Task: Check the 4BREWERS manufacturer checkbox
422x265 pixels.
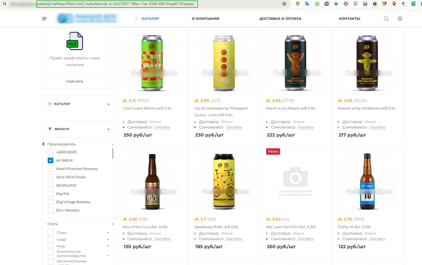Action: tap(50, 152)
